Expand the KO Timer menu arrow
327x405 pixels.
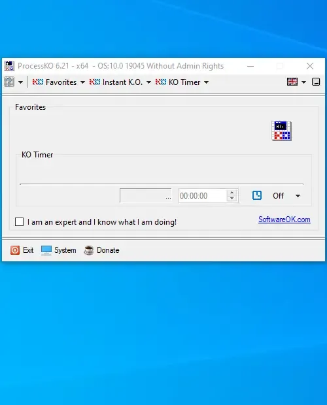point(206,82)
